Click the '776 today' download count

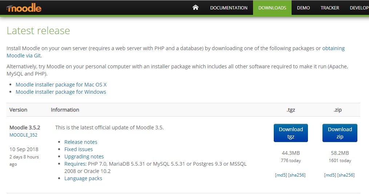[291, 161]
